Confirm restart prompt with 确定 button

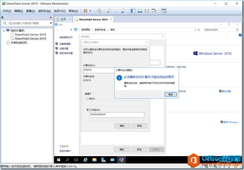pos(170,94)
